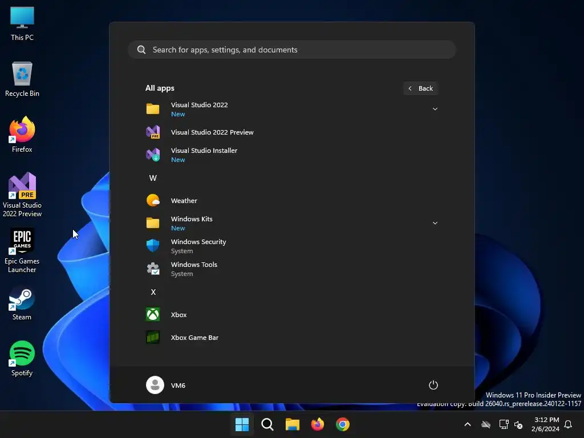Image resolution: width=584 pixels, height=438 pixels.
Task: Expand the Visual Studio 2022 folder chevron
Action: click(x=435, y=109)
